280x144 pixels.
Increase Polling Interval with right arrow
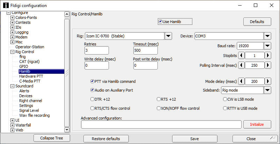(x=268, y=65)
